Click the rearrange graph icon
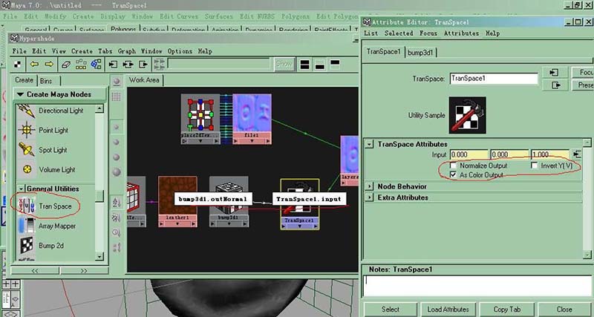This screenshot has height=317, width=594. click(81, 65)
